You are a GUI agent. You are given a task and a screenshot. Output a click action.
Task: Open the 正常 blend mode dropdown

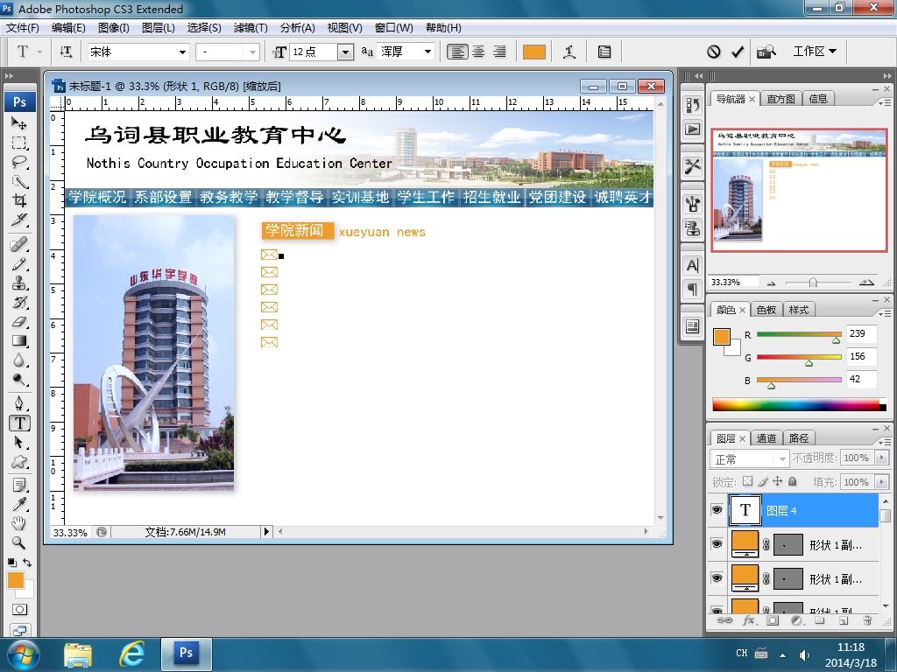click(x=749, y=458)
